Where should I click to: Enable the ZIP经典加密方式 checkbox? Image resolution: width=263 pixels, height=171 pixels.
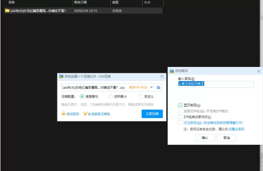coord(180,117)
